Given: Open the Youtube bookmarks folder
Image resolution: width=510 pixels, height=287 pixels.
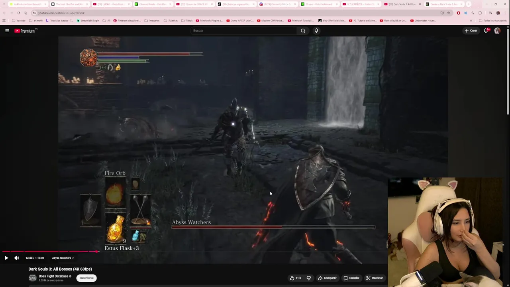Looking at the screenshot, I should pyautogui.click(x=18, y=20).
